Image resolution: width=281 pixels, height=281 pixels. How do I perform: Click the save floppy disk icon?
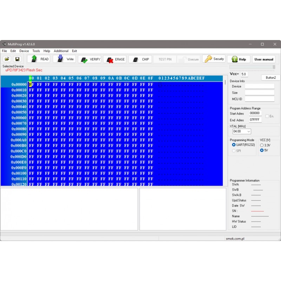17,59
